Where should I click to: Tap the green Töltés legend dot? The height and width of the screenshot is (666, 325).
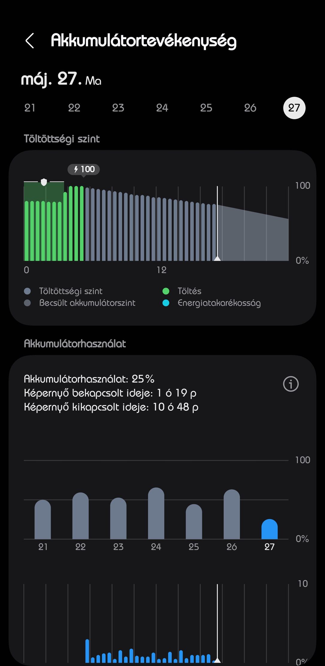pos(166,291)
